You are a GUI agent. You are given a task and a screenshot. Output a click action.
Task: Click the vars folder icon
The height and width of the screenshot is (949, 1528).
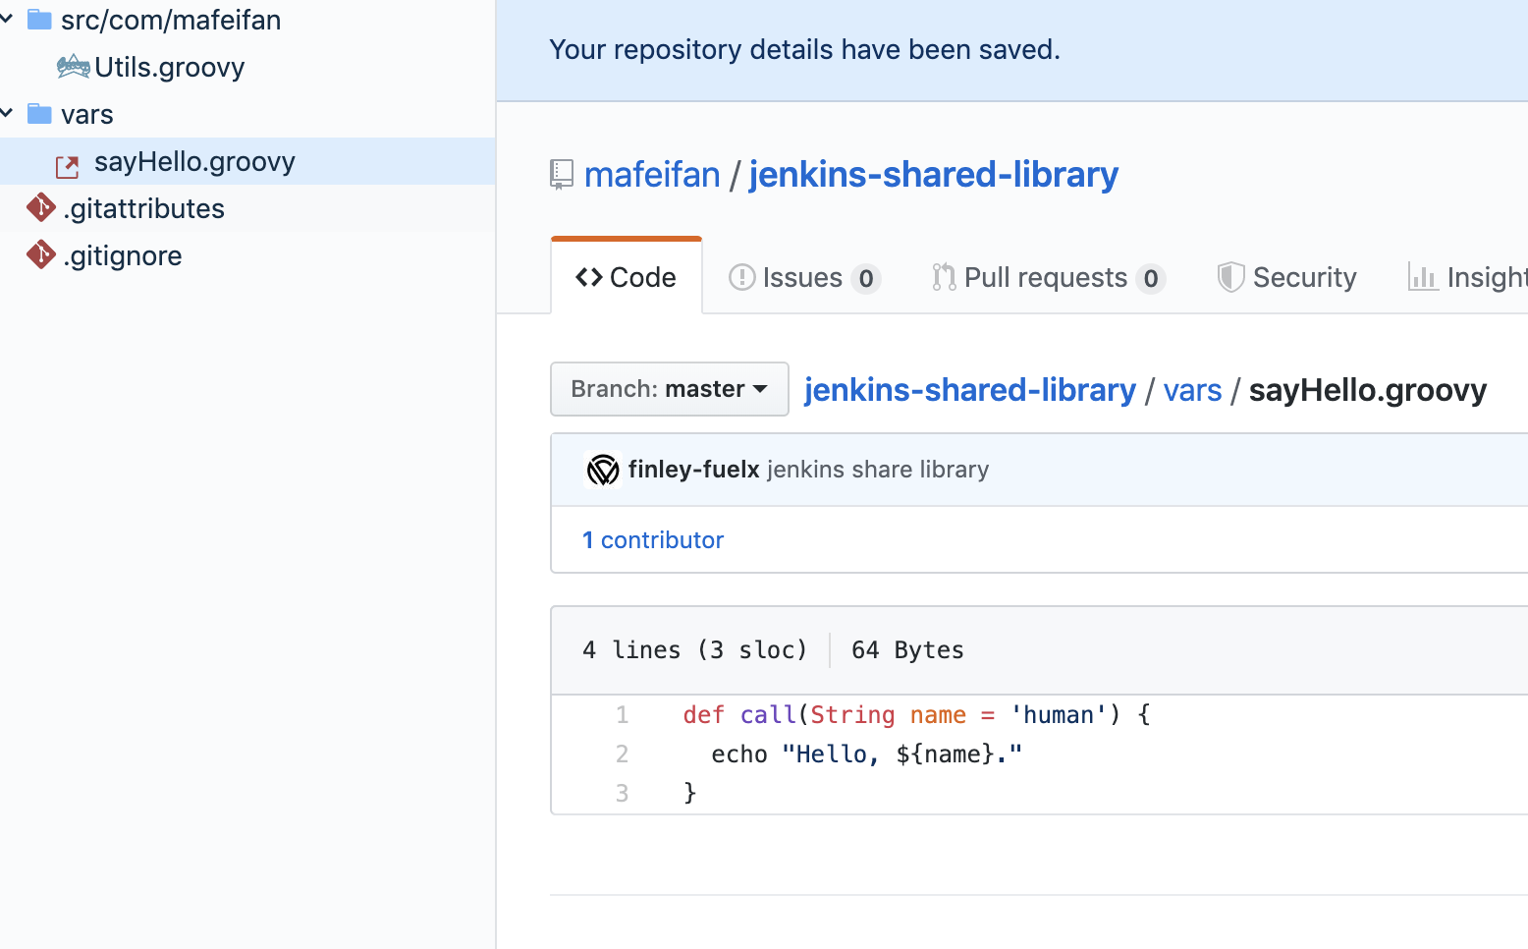(39, 114)
